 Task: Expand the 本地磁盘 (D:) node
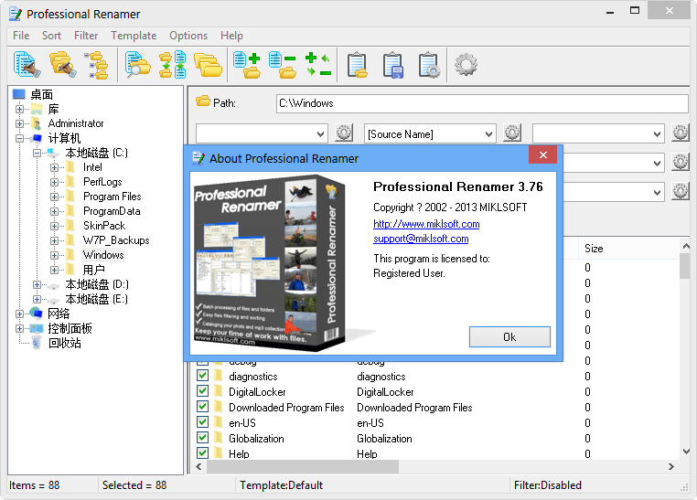[37, 284]
